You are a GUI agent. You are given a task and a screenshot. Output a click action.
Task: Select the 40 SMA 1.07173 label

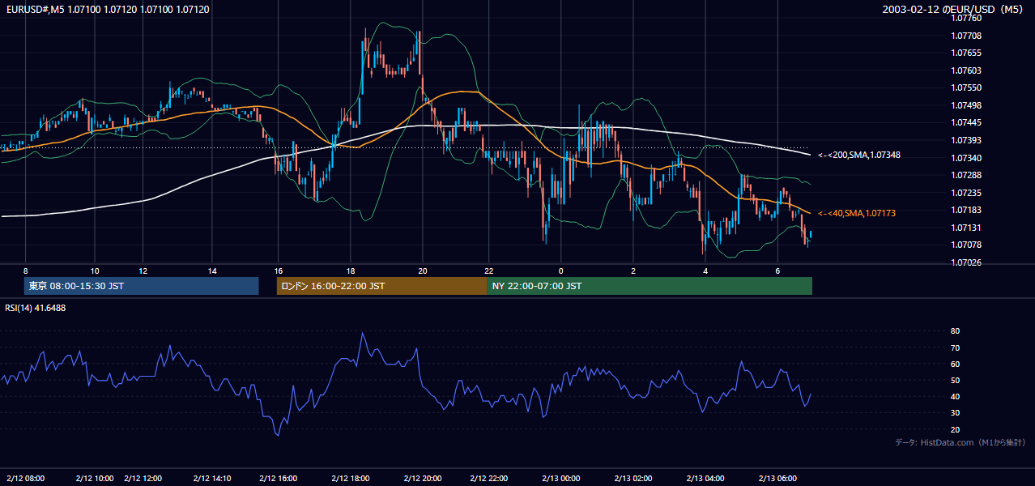coord(857,213)
